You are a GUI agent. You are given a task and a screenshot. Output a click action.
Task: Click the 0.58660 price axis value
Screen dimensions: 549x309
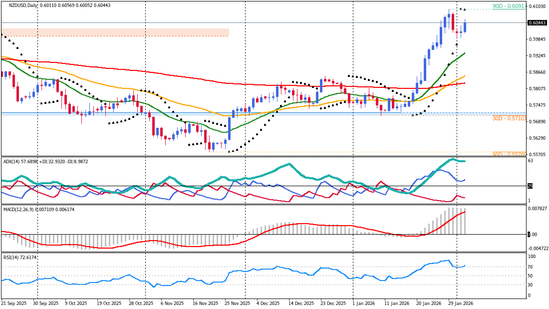(x=538, y=72)
